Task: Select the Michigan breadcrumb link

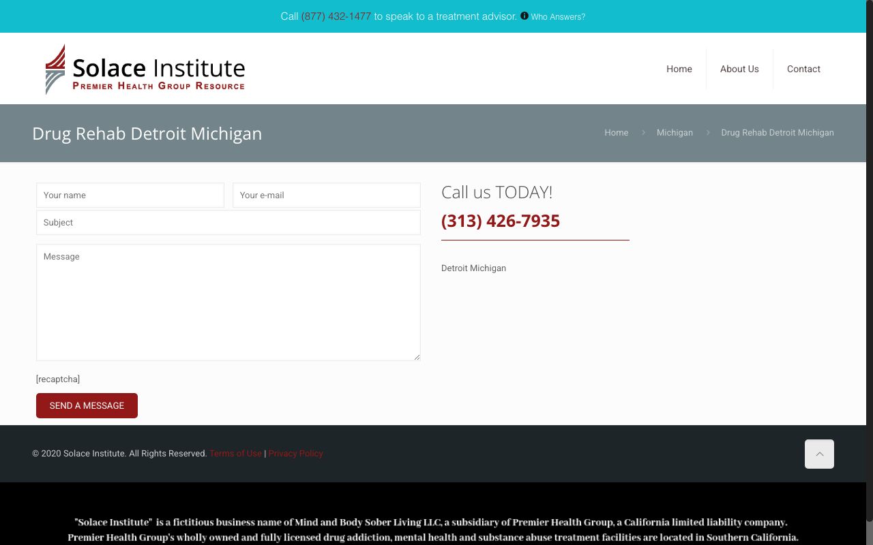Action: pyautogui.click(x=675, y=133)
